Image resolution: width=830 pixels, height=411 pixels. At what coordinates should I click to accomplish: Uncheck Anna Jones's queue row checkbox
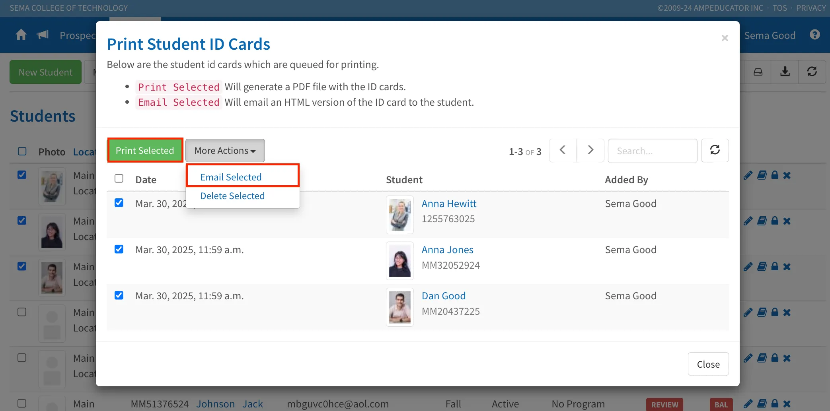click(x=119, y=249)
